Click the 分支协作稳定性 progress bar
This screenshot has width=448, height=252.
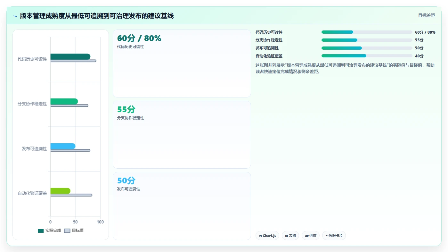pos(367,40)
